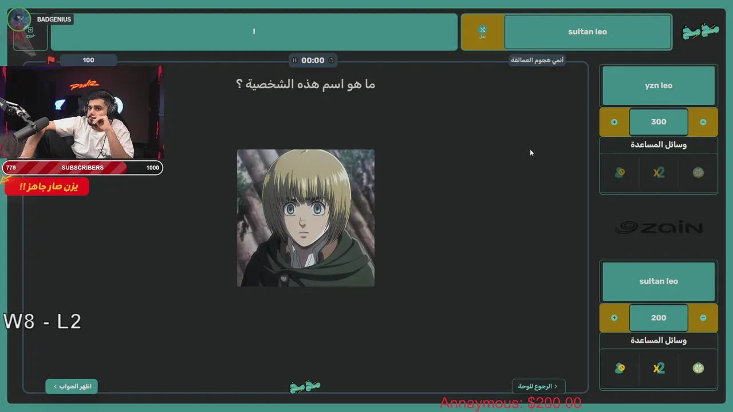Use sultan leo's round lifeline helper icon
This screenshot has width=733, height=412.
coord(698,369)
